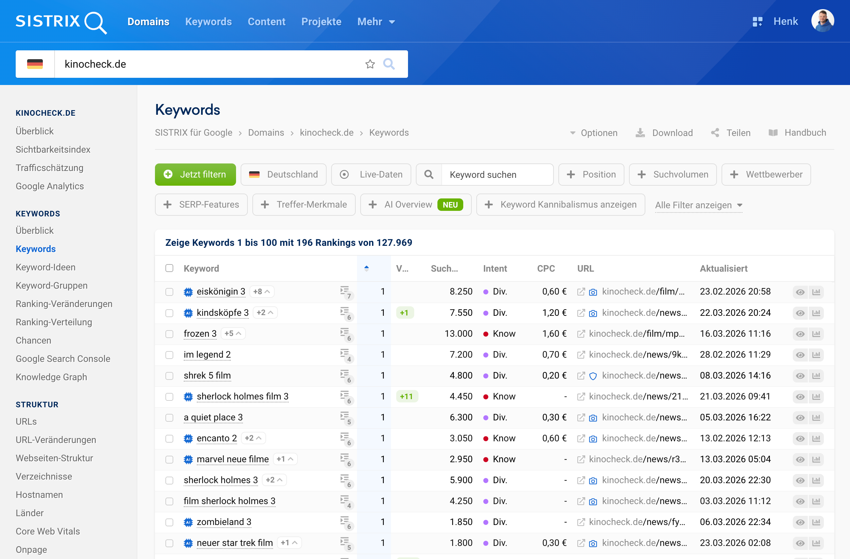Open the Handbuch manual link
Screen dimensions: 850x559
pos(797,133)
